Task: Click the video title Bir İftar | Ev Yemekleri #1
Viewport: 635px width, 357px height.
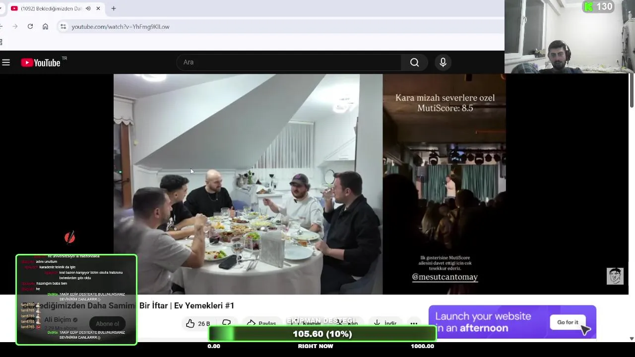Action: [187, 306]
